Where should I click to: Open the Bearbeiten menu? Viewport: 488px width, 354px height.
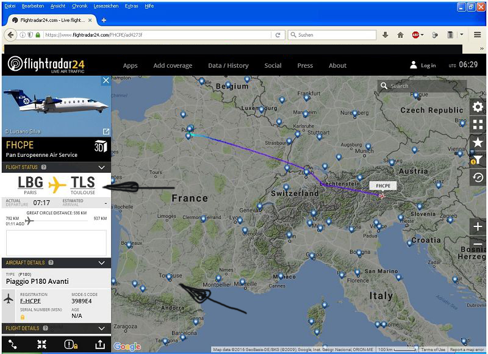tap(33, 6)
